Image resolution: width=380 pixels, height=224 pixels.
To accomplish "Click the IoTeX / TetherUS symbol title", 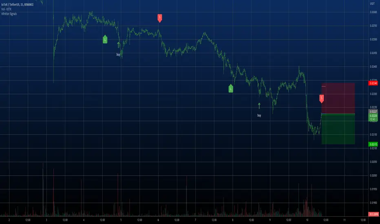I will pyautogui.click(x=17, y=4).
